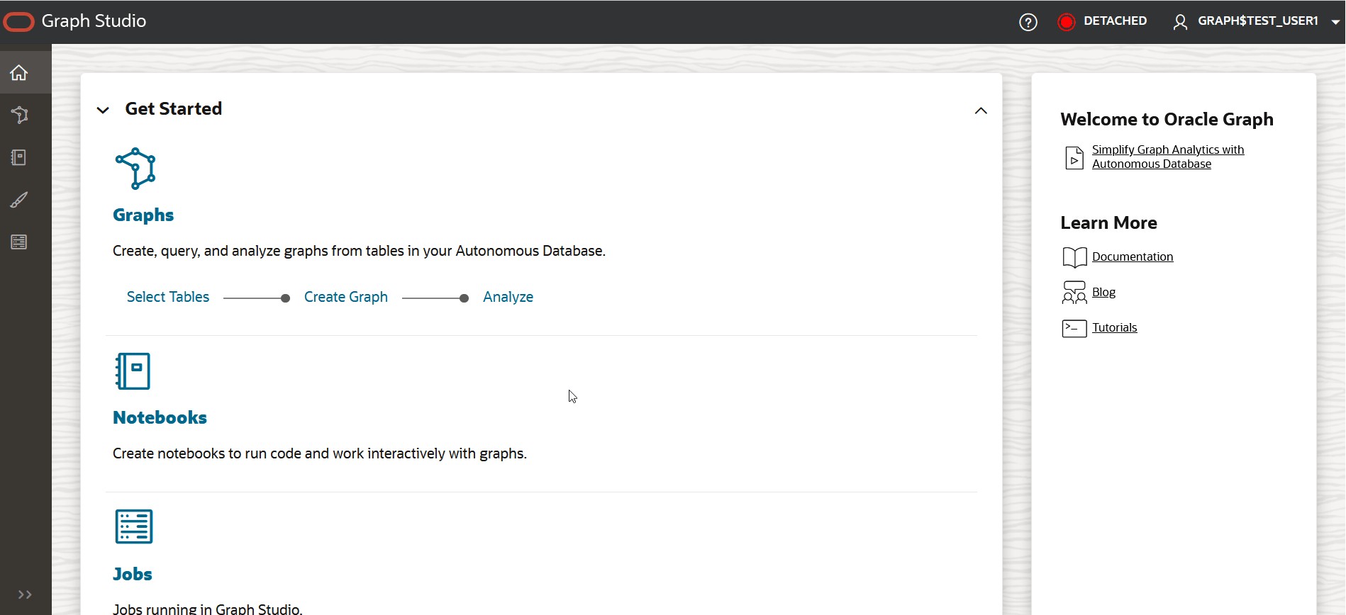Open Templates brush icon in sidebar
1346x615 pixels.
(19, 200)
